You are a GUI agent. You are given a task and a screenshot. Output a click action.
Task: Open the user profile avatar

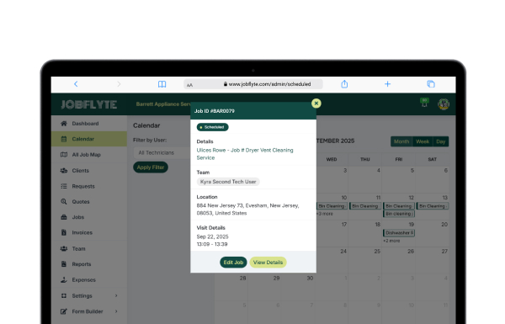click(x=444, y=104)
